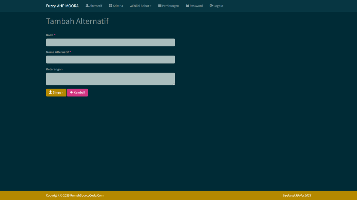Click inside the Keterangan textarea

[110, 79]
